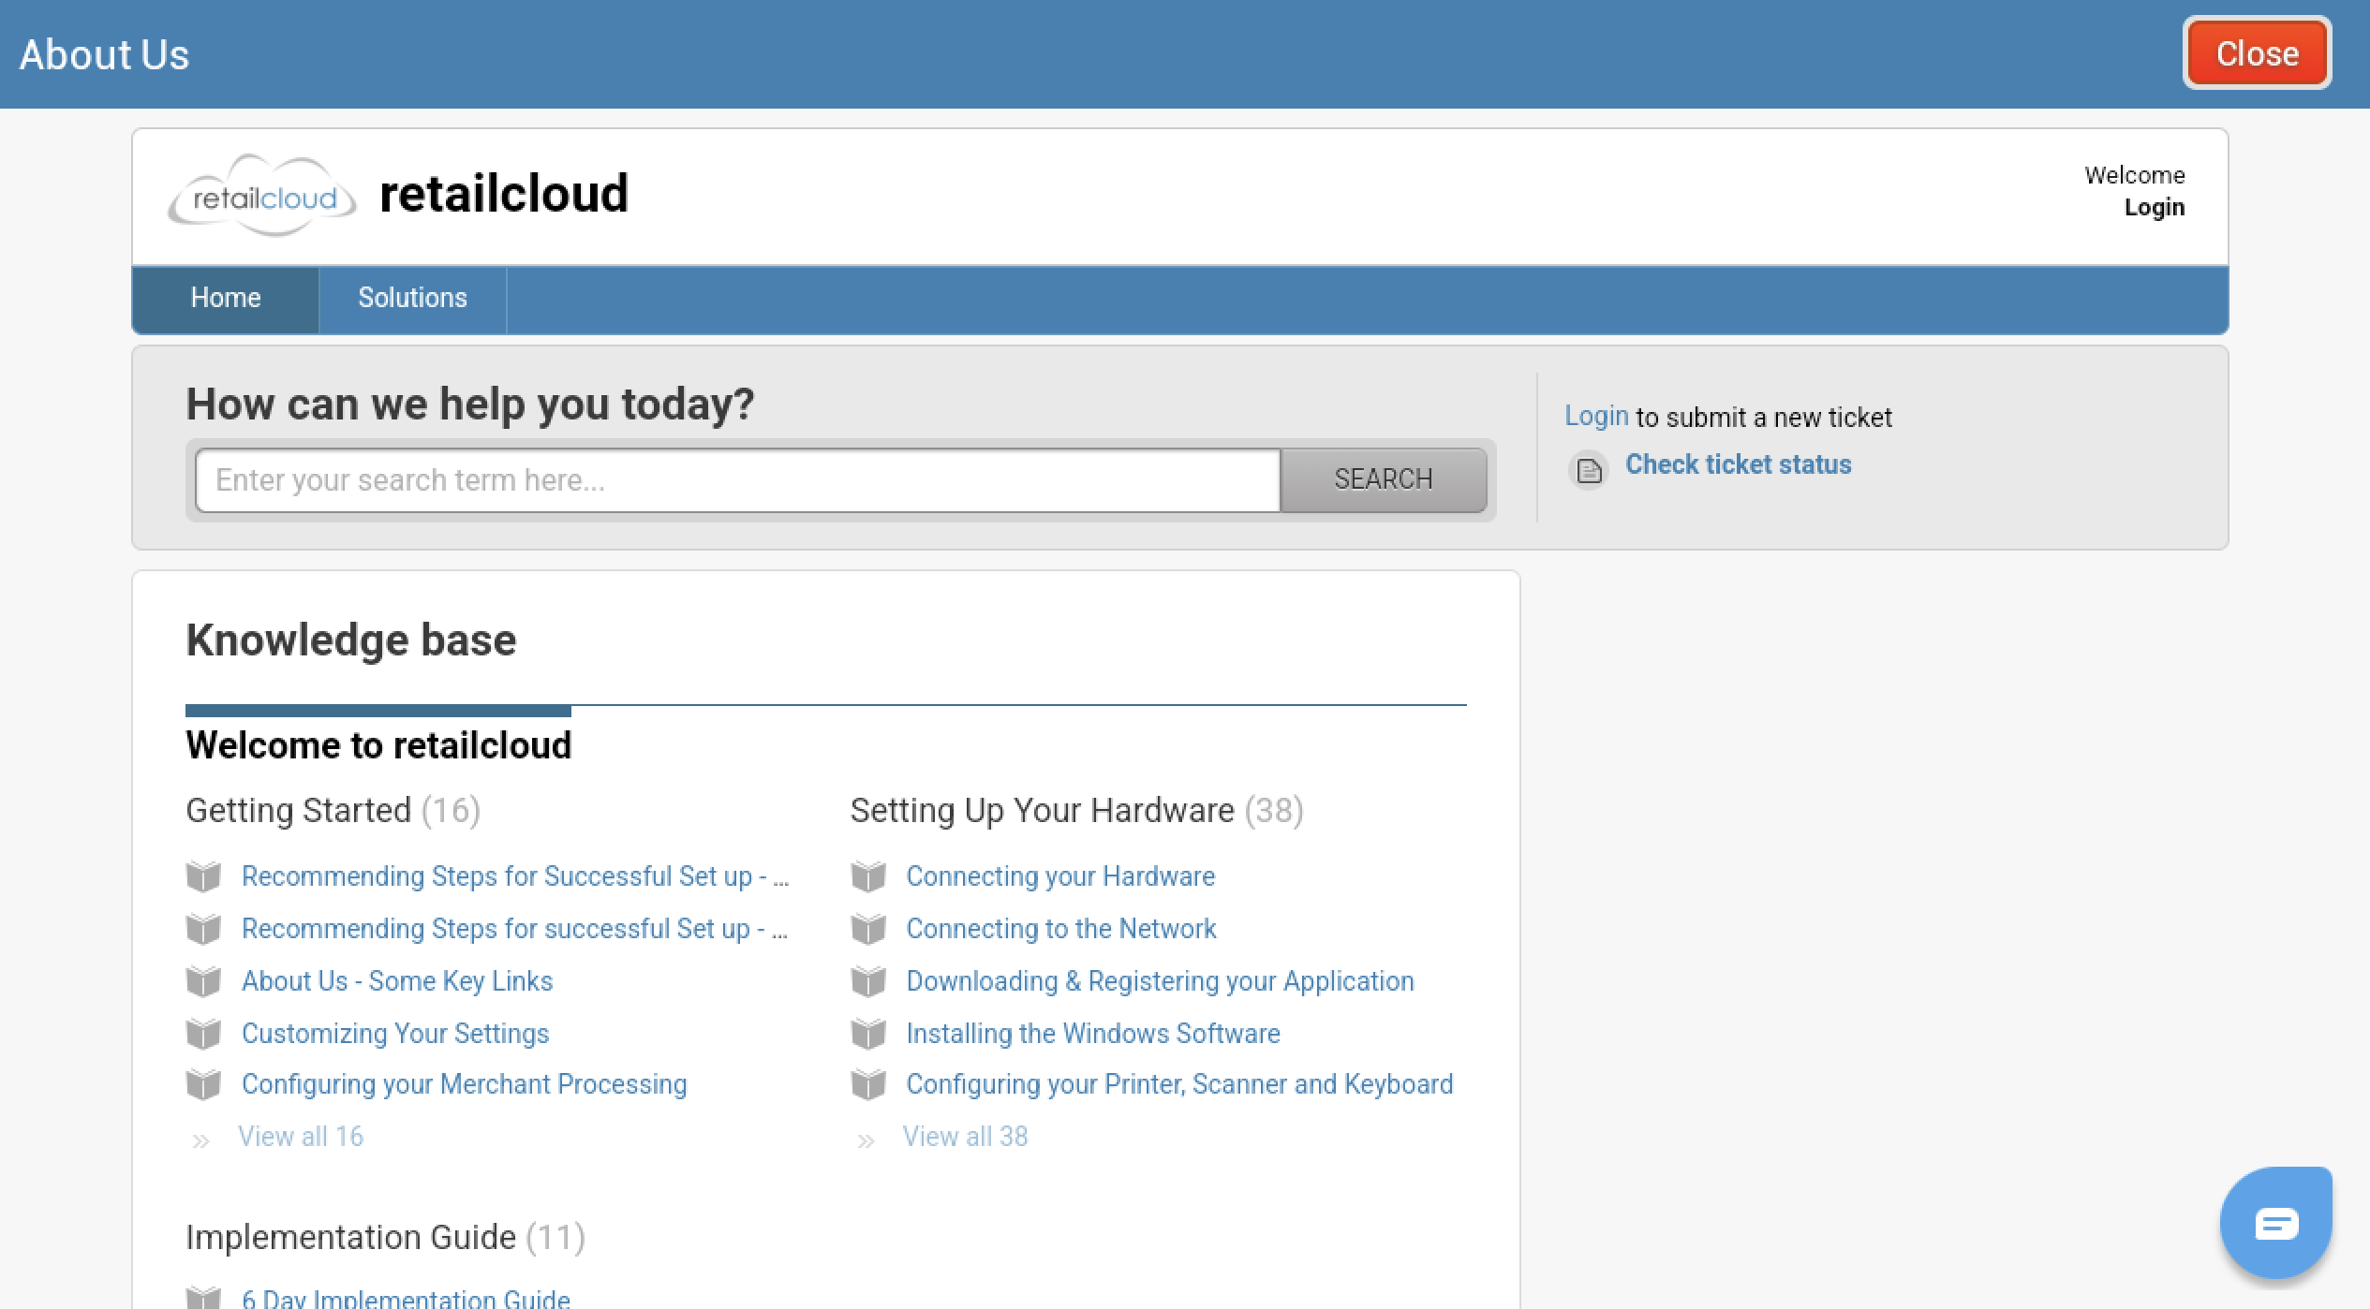Screen dimensions: 2370x1309
Task: Click book icon beside About Us - Some Key Links
Action: point(203,981)
